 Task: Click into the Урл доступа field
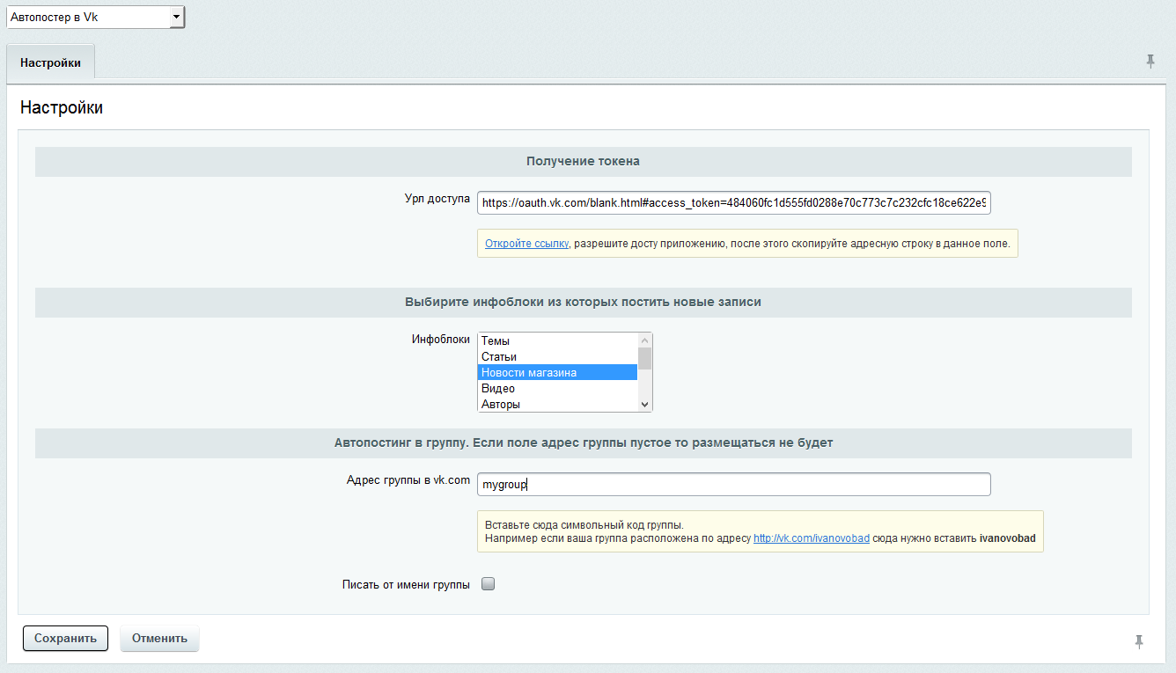[x=734, y=203]
